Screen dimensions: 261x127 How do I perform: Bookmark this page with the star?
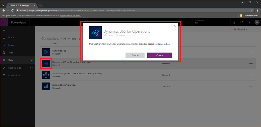pyautogui.click(x=252, y=10)
